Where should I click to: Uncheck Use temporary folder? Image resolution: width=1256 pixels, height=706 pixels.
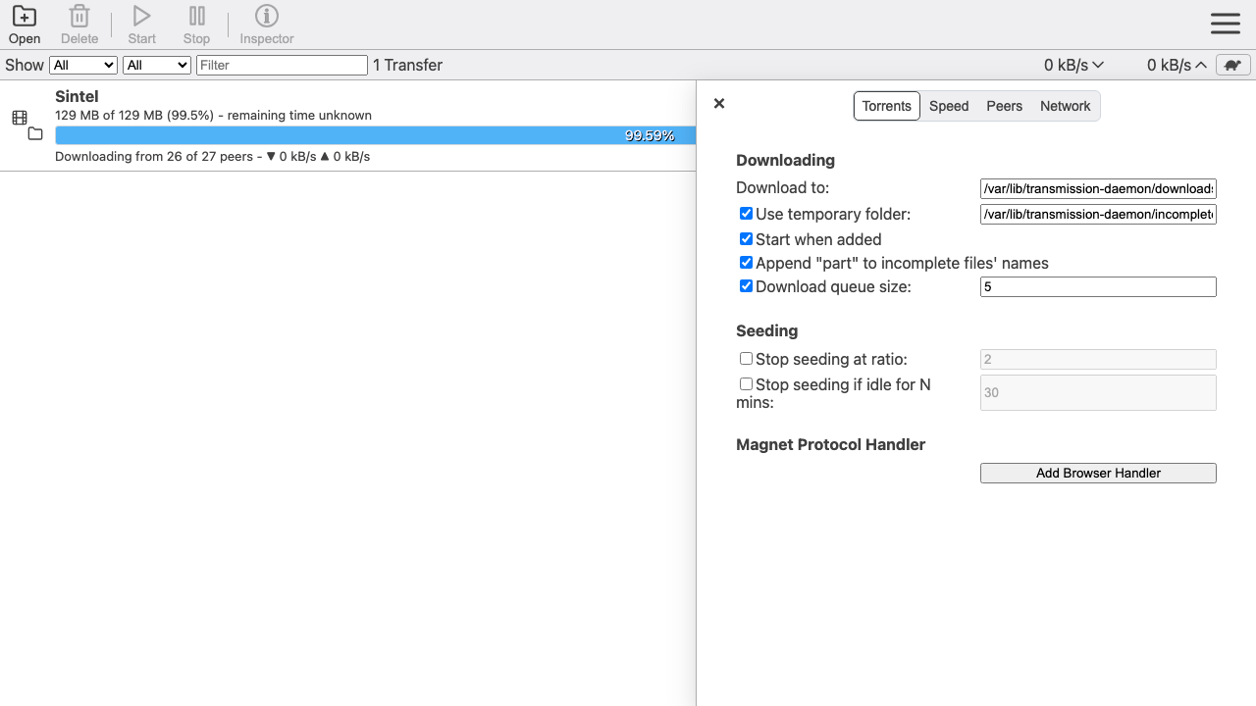[x=746, y=213]
